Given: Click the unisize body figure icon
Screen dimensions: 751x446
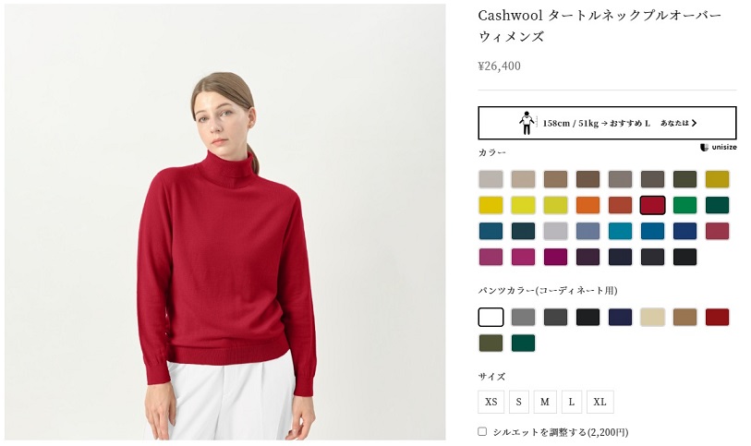Looking at the screenshot, I should point(527,123).
